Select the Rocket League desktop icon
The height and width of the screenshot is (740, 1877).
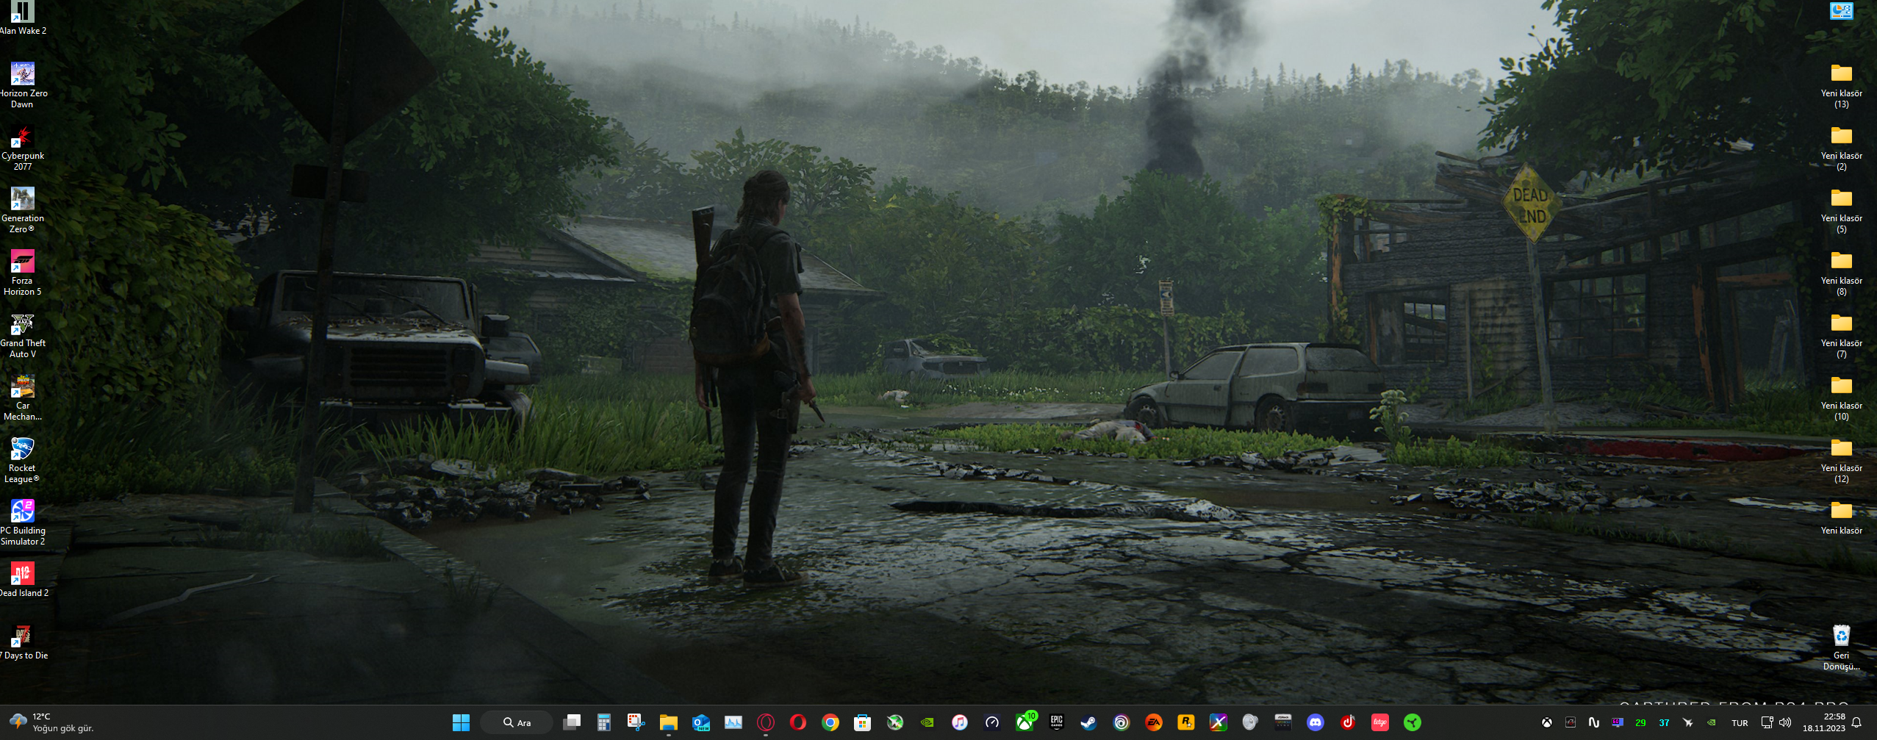[22, 460]
